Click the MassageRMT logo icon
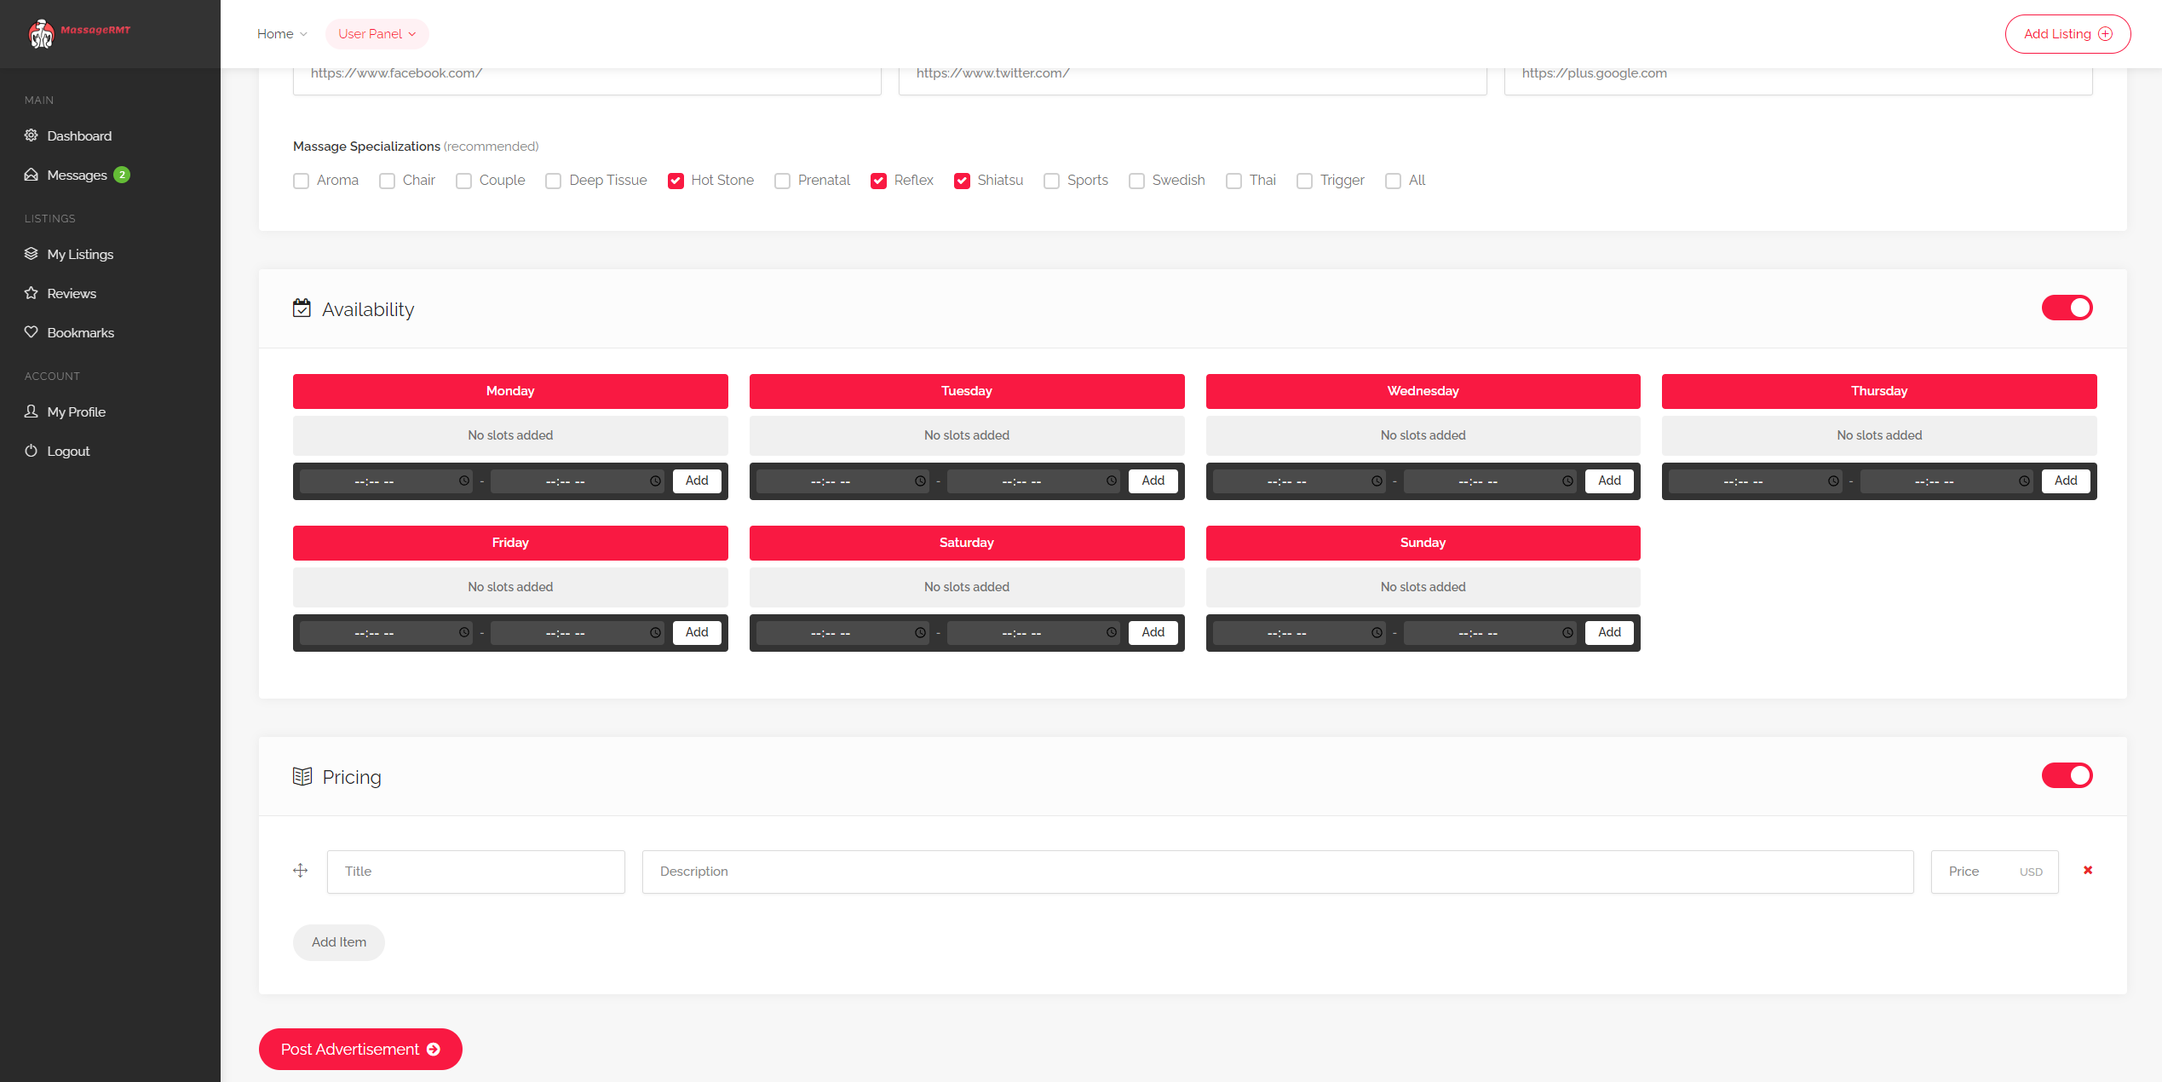The height and width of the screenshot is (1082, 2162). pyautogui.click(x=41, y=34)
